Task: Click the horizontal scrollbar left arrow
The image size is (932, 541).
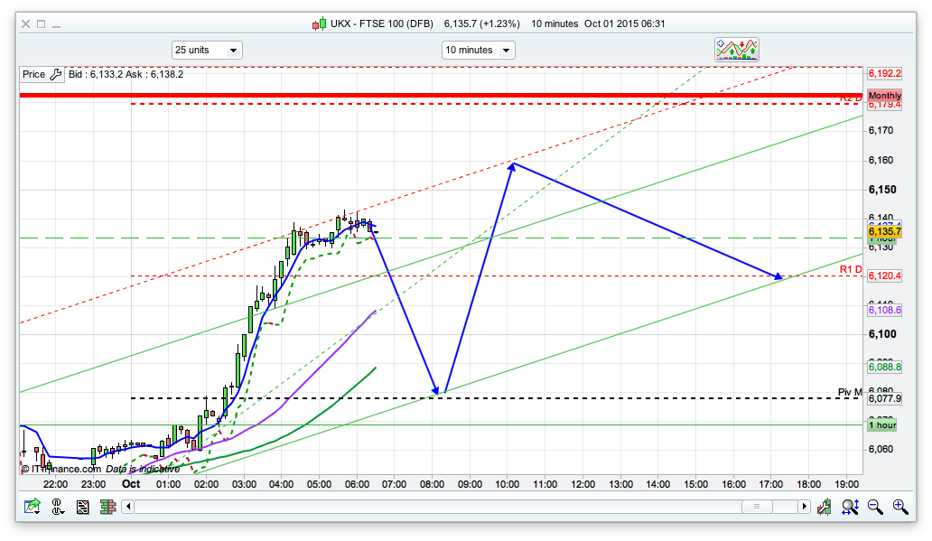Action: pyautogui.click(x=128, y=508)
